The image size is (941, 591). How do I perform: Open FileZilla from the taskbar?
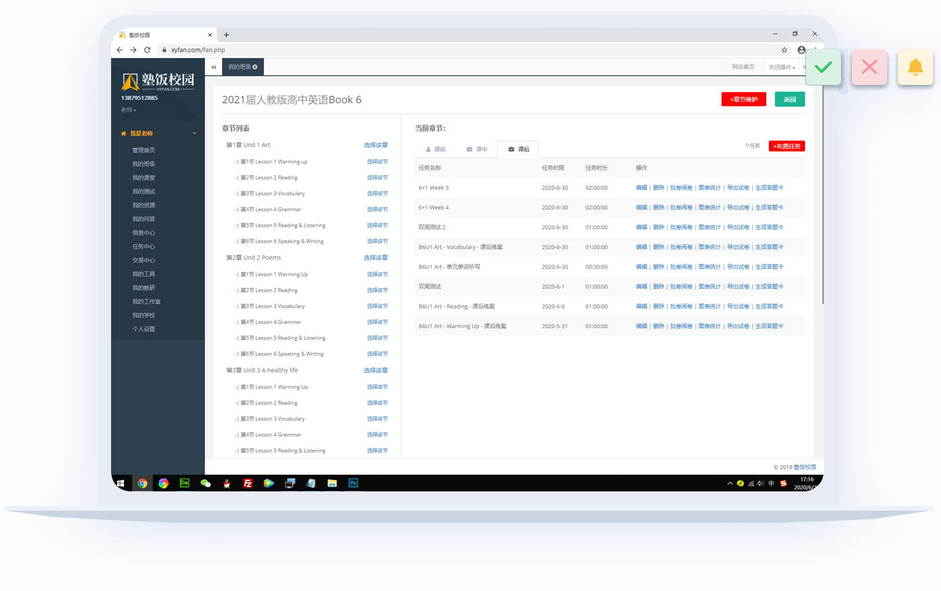[x=248, y=483]
